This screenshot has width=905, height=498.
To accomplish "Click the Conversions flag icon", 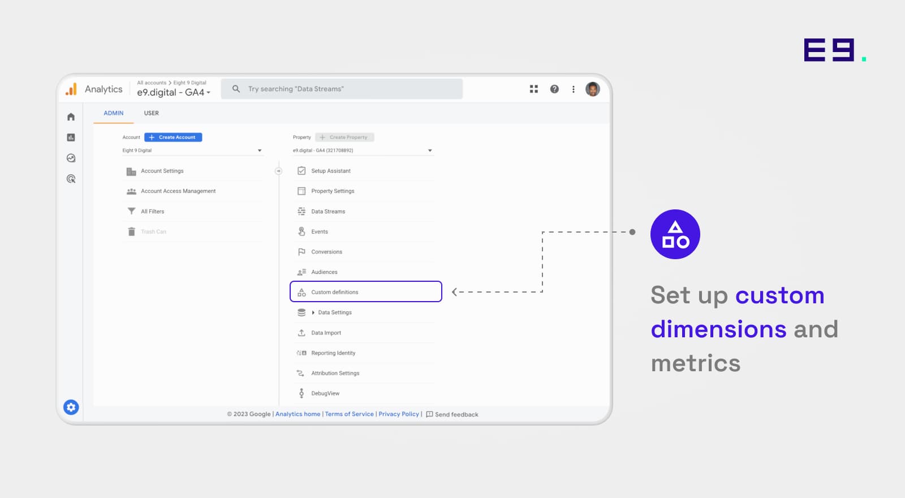I will coord(301,252).
